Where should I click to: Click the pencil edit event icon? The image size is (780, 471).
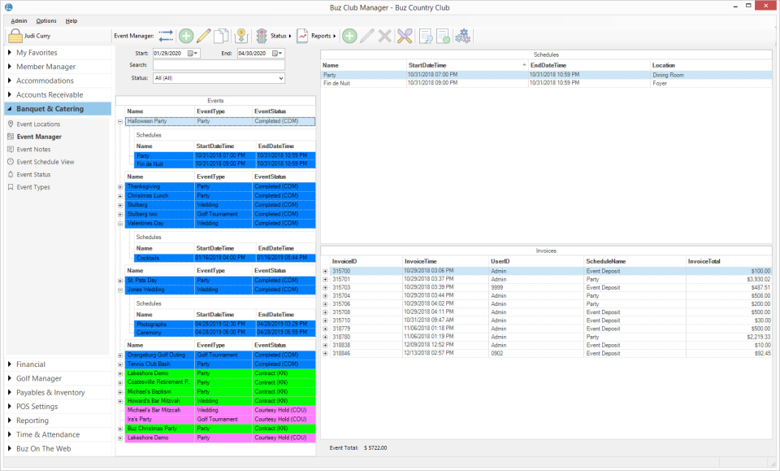[204, 36]
